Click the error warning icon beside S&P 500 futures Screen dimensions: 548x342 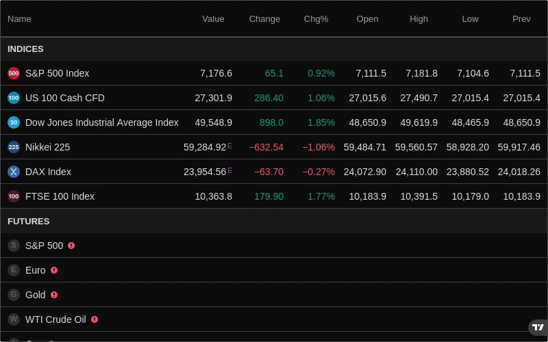(x=71, y=246)
